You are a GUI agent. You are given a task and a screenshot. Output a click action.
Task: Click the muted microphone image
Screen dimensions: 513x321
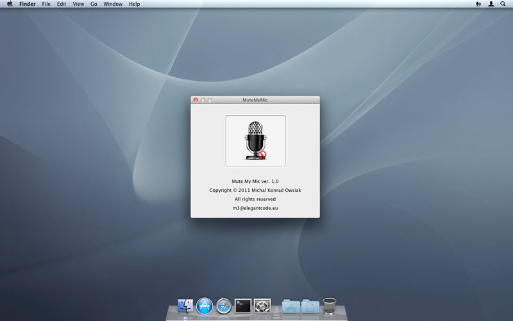click(255, 141)
